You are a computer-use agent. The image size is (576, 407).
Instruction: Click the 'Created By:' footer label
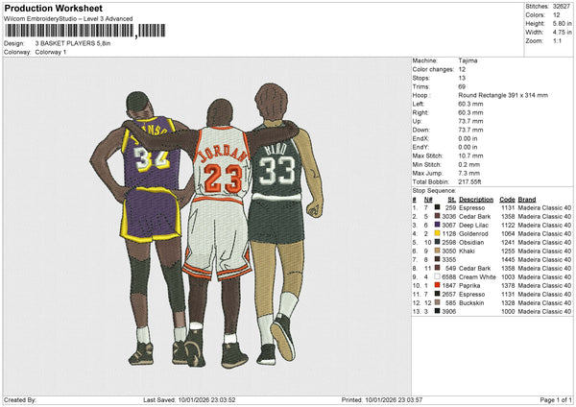(x=20, y=400)
